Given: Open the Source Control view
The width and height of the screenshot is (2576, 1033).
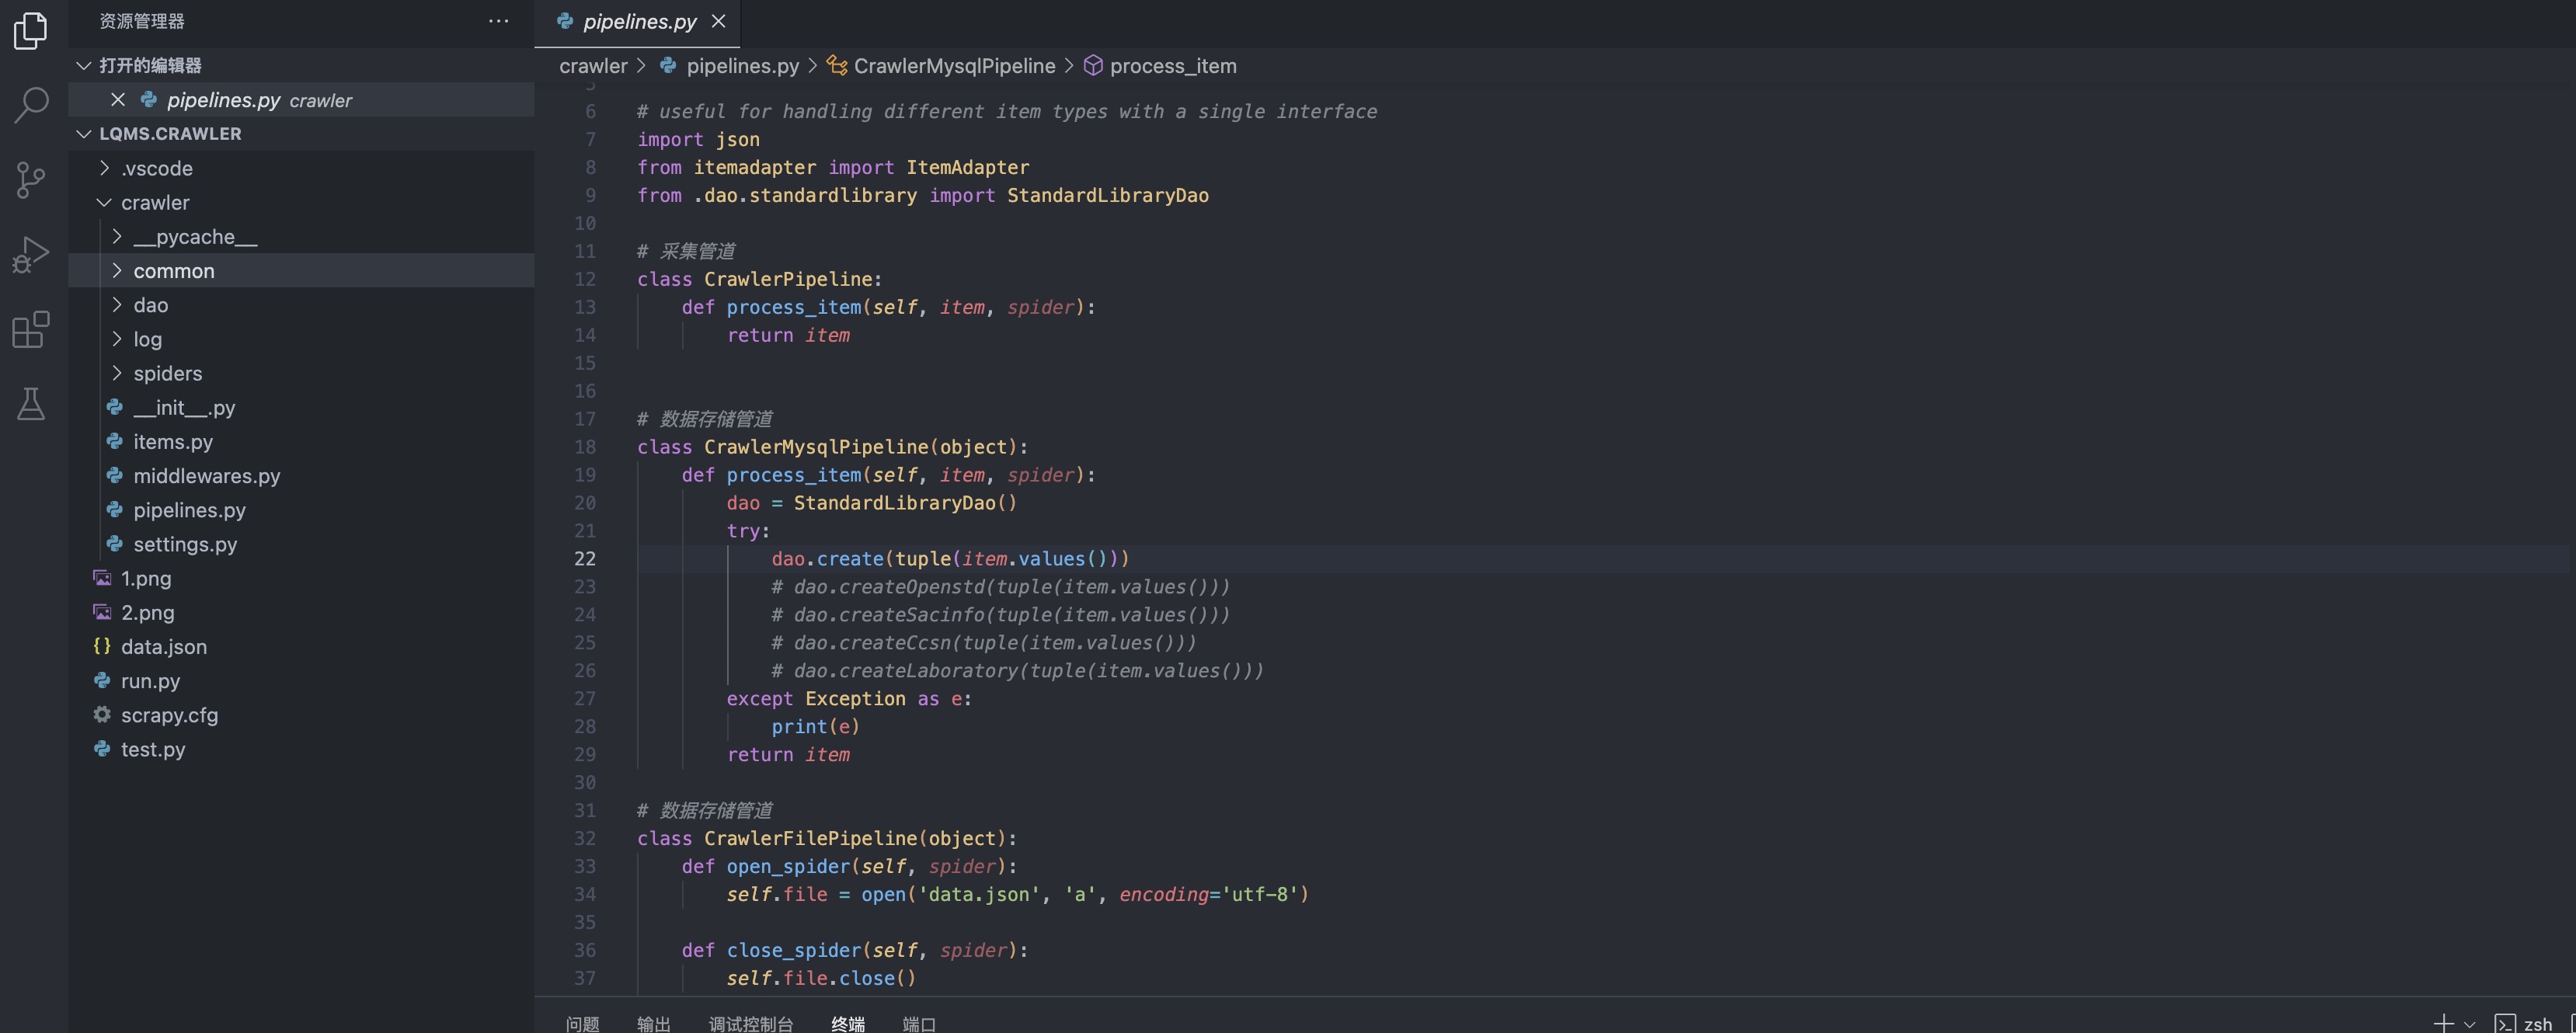Looking at the screenshot, I should click(x=31, y=180).
